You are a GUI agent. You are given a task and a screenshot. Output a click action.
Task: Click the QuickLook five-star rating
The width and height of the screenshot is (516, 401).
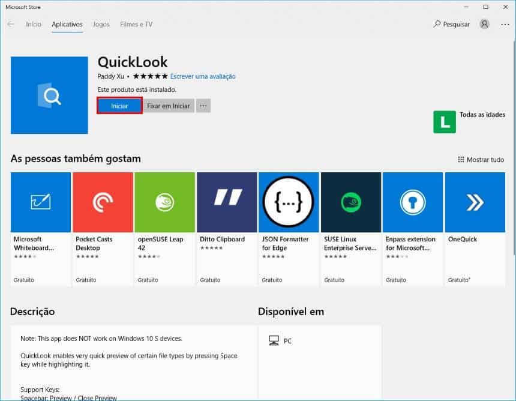coord(151,76)
